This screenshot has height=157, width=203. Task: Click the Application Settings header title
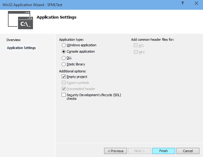pyautogui.click(x=56, y=17)
